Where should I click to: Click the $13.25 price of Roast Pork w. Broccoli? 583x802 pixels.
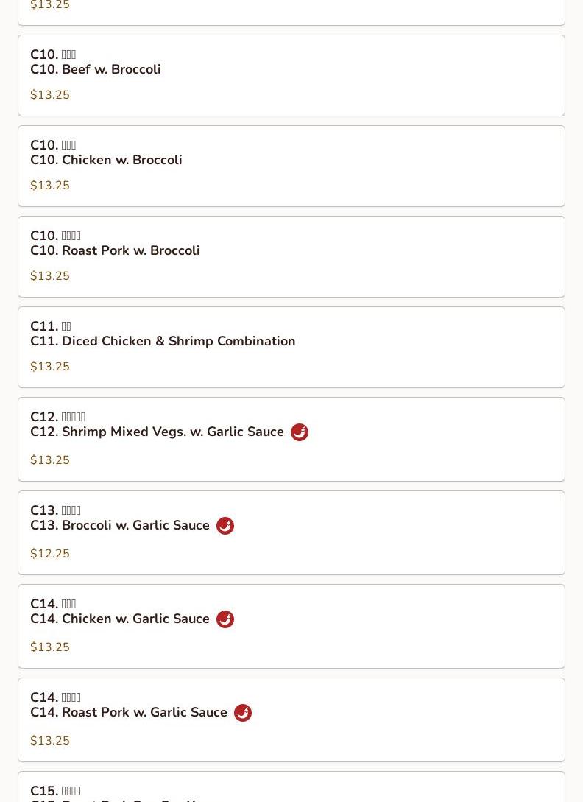click(50, 275)
